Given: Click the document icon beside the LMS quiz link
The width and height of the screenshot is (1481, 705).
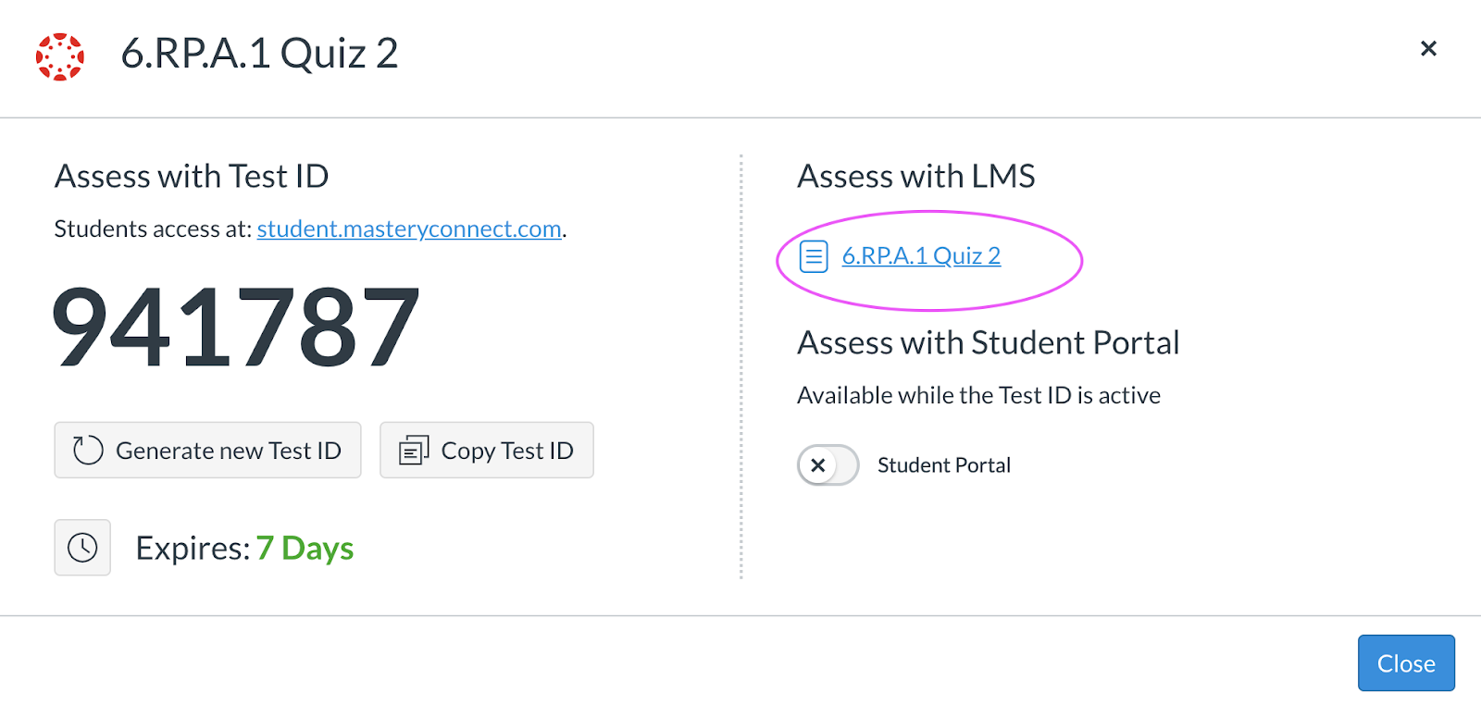Looking at the screenshot, I should click(814, 256).
